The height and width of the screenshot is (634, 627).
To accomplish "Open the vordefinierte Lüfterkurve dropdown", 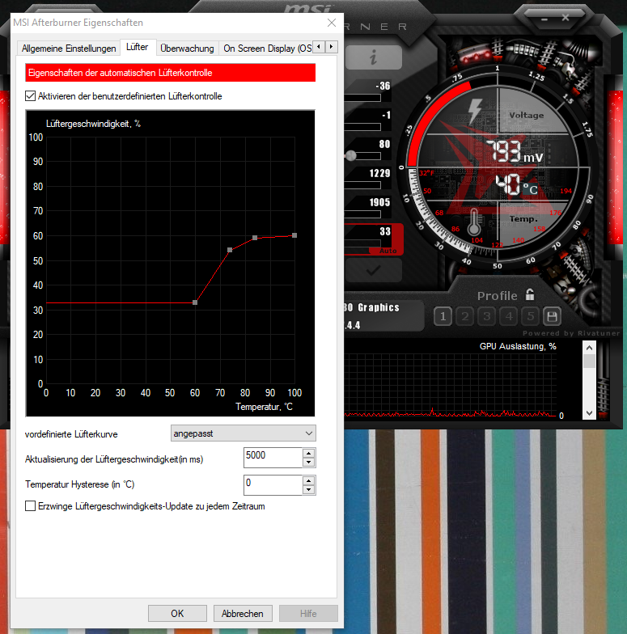I will click(243, 433).
